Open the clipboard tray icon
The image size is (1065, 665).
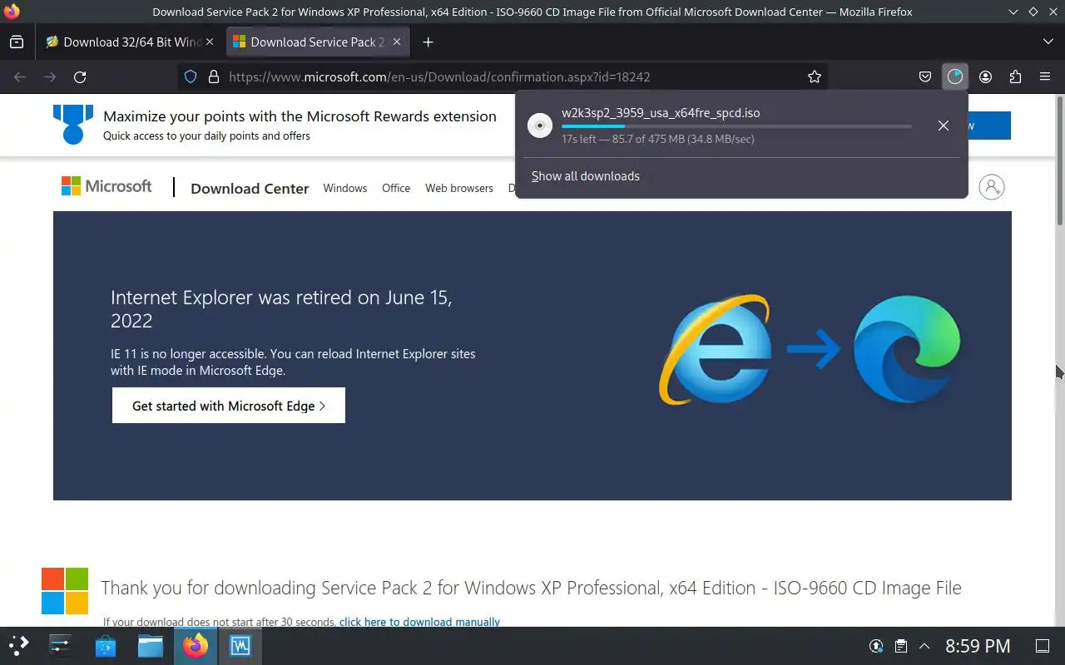pyautogui.click(x=900, y=646)
